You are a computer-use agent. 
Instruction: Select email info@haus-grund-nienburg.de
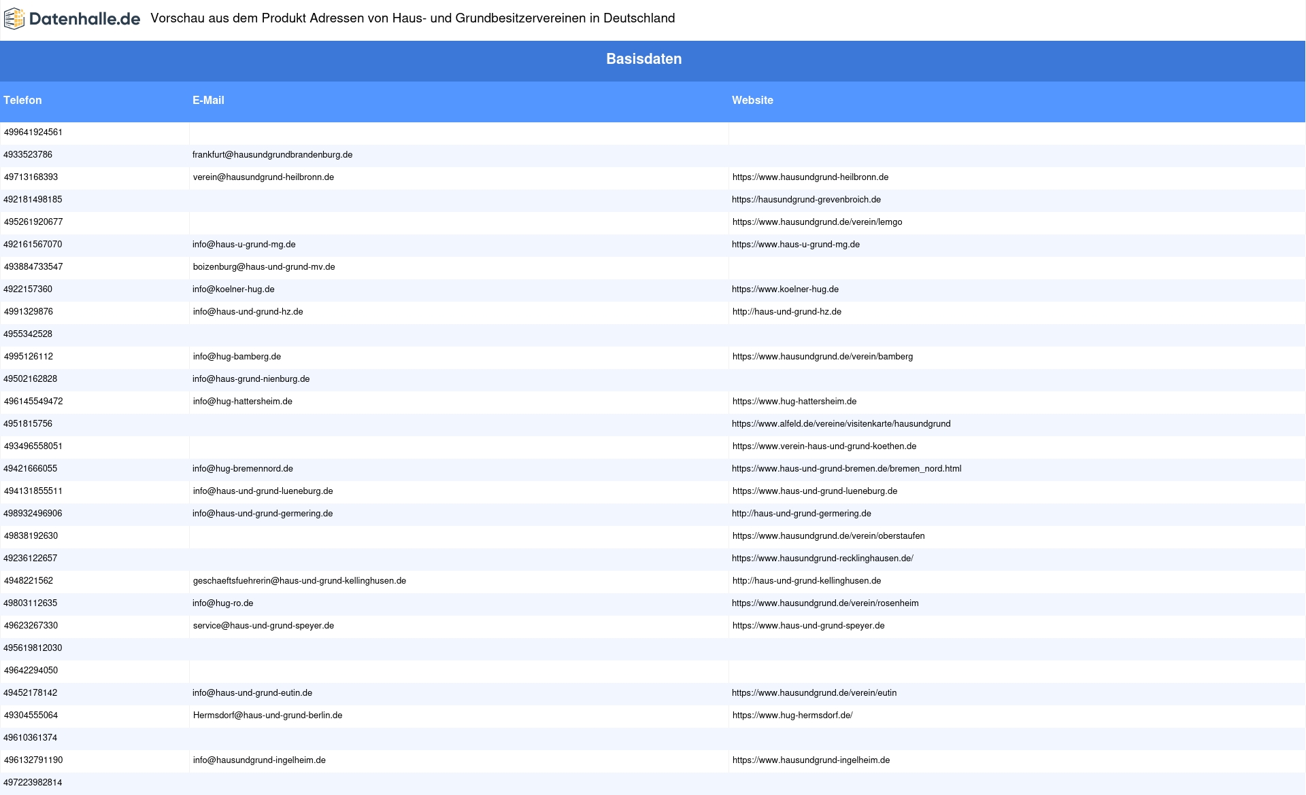click(x=251, y=379)
